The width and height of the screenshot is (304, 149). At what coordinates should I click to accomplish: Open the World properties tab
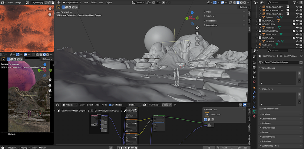coord(254,82)
